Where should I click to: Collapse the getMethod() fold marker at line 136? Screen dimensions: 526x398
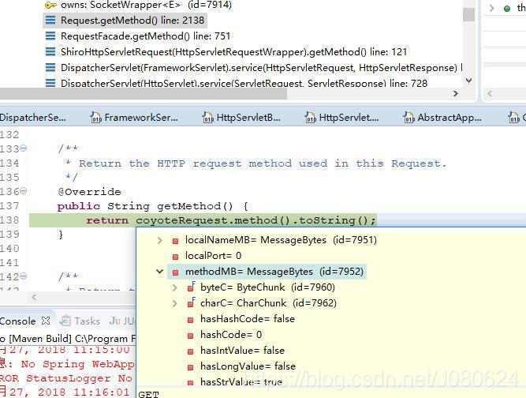click(x=23, y=191)
